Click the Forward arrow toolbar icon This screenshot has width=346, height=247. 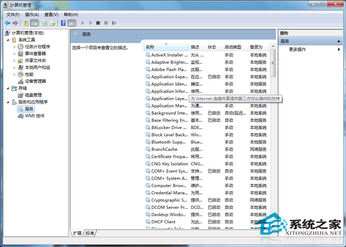(x=15, y=23)
